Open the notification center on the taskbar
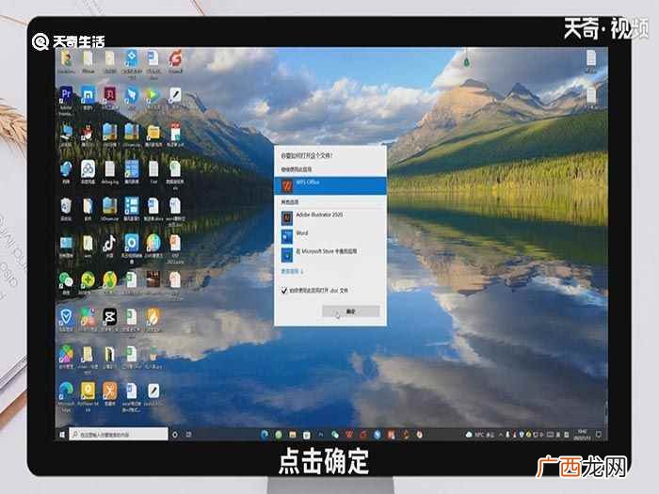 pos(599,435)
